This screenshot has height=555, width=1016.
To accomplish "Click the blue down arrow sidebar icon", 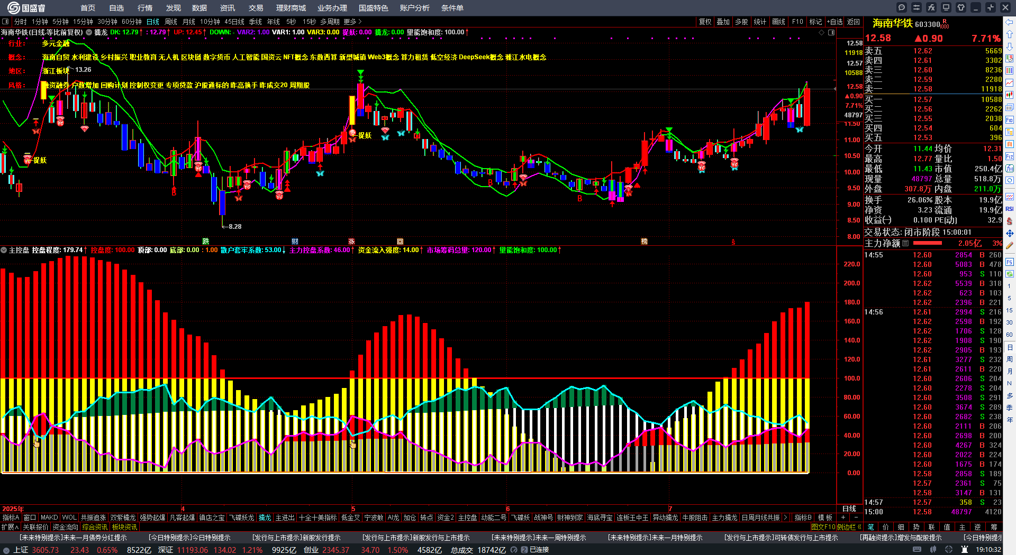I will (1010, 46).
